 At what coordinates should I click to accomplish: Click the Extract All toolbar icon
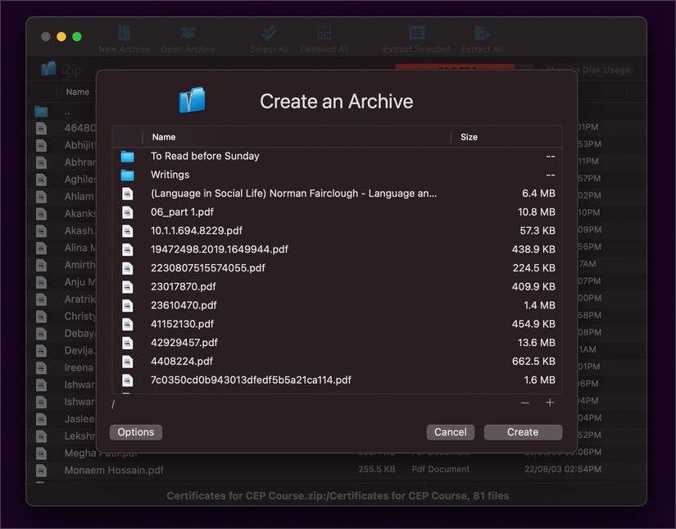(481, 36)
